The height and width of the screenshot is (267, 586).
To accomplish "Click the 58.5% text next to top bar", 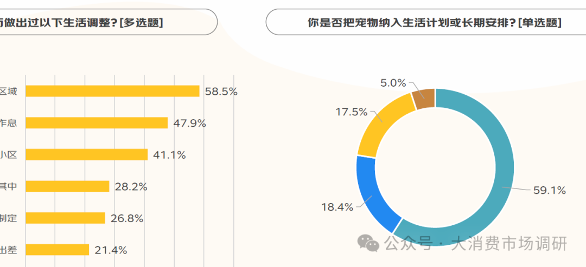I will click(221, 92).
